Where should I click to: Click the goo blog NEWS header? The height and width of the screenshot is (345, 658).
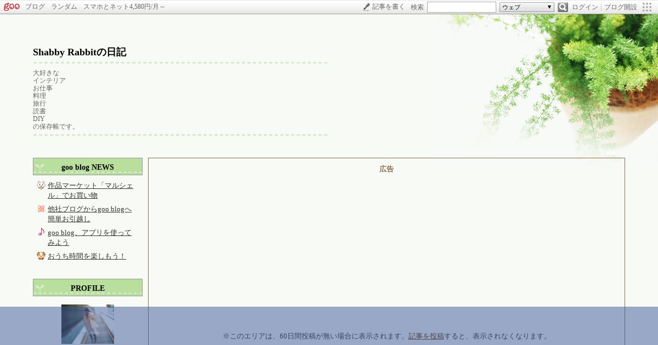88,167
